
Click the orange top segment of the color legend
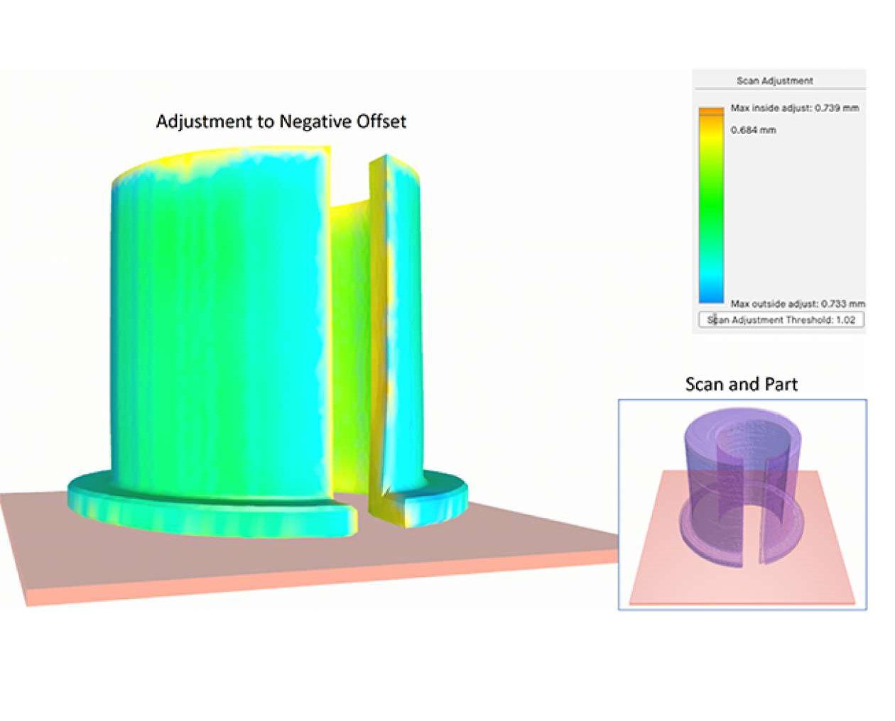tap(710, 112)
